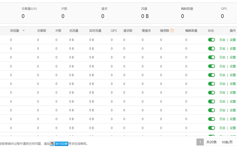Toggle the eleventh row's status switch

211,128
